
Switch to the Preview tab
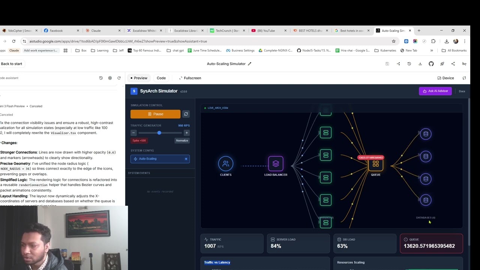pos(139,78)
